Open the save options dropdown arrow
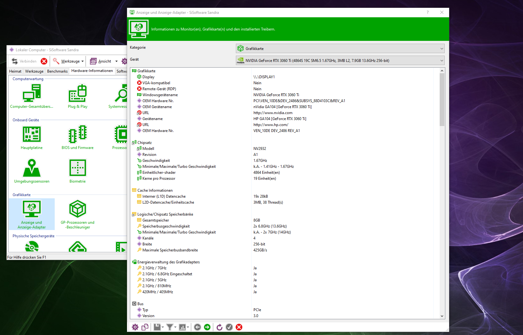Image resolution: width=523 pixels, height=335 pixels. pos(163,327)
